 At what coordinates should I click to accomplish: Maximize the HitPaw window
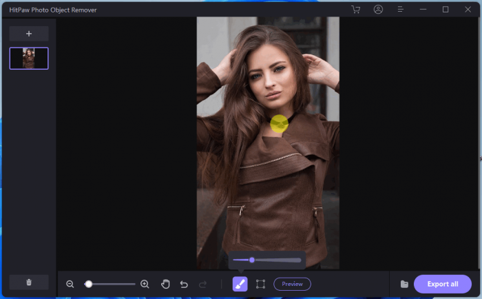[x=446, y=10]
